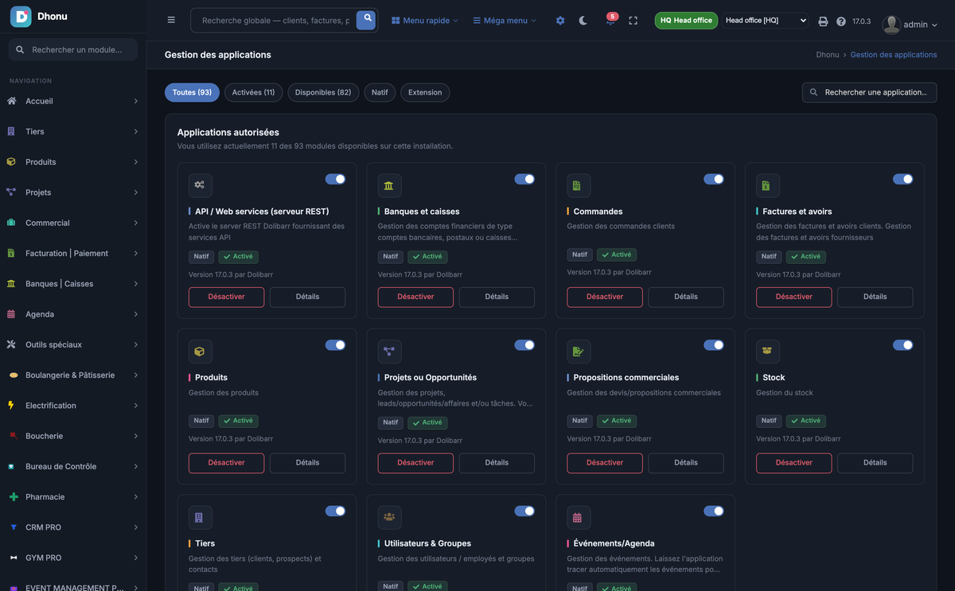Image resolution: width=955 pixels, height=591 pixels.
Task: Click the Rechercher une application field
Action: point(869,92)
